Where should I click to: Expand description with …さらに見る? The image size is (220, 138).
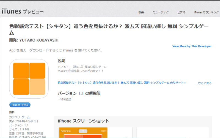(x=204, y=83)
